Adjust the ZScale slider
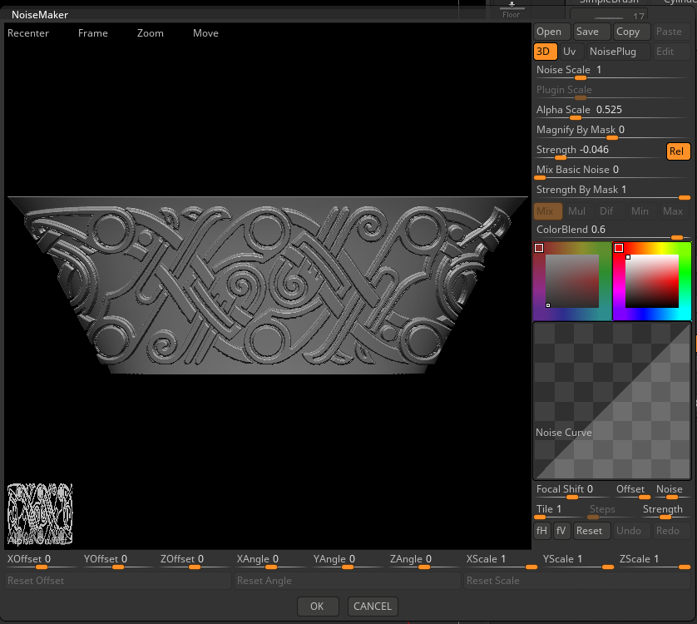The width and height of the screenshot is (697, 624). [x=654, y=561]
